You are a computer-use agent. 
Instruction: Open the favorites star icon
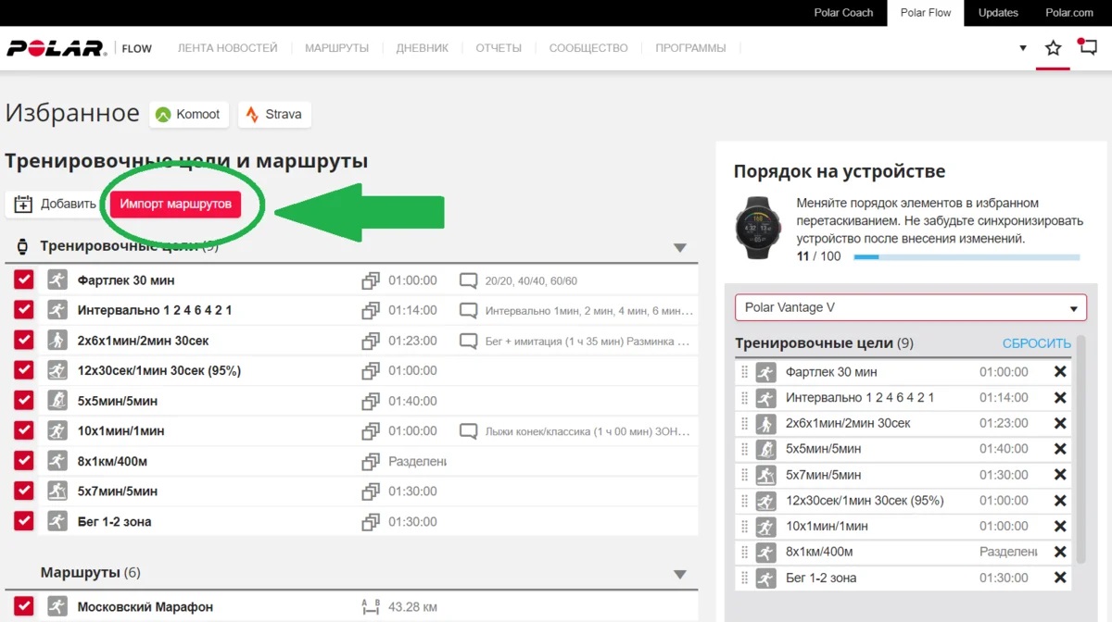1053,48
